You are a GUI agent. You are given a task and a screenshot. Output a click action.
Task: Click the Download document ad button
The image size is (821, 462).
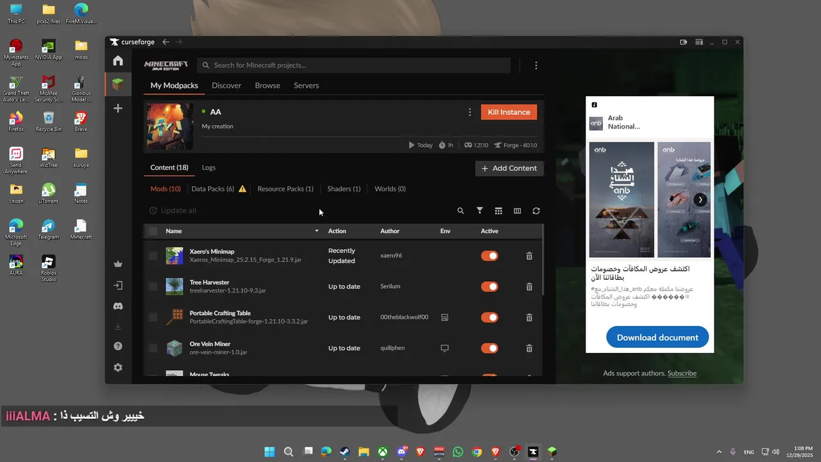[657, 338]
